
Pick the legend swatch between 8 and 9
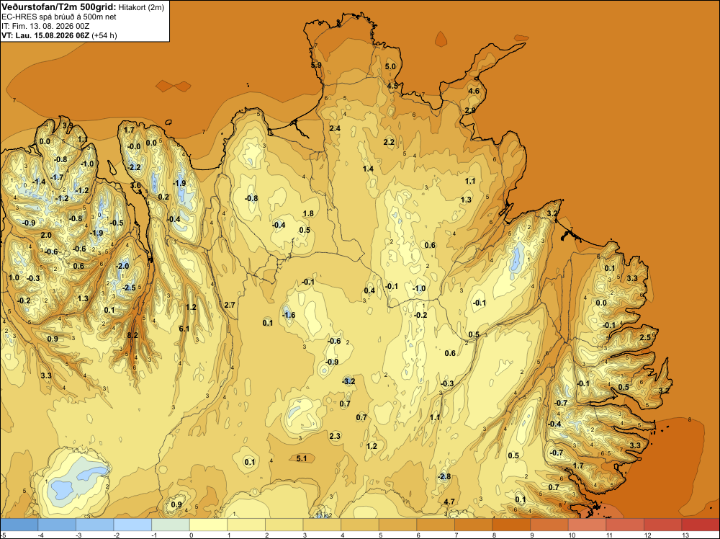511,525
